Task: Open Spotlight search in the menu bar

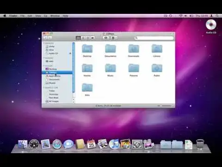Action: click(x=217, y=16)
